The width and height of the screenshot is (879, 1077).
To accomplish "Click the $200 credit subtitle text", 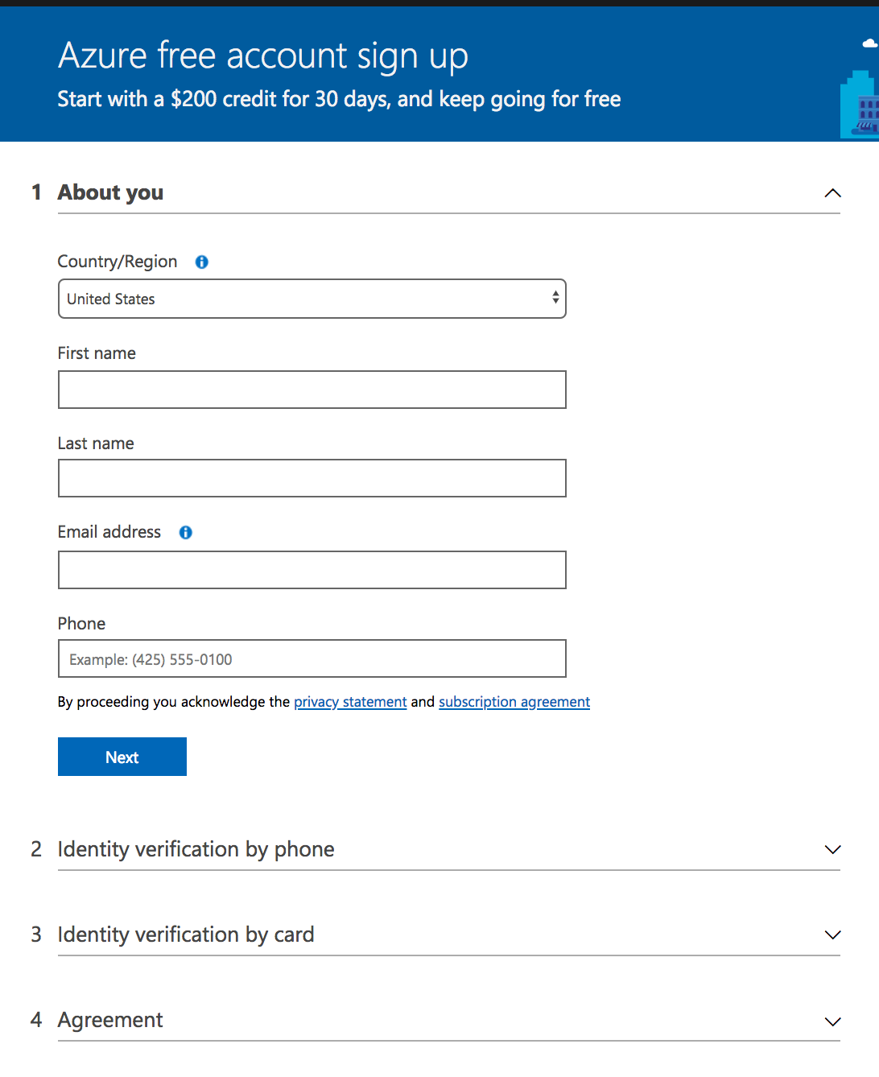I will coord(339,98).
